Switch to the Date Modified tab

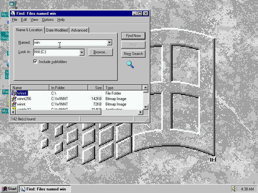point(57,30)
